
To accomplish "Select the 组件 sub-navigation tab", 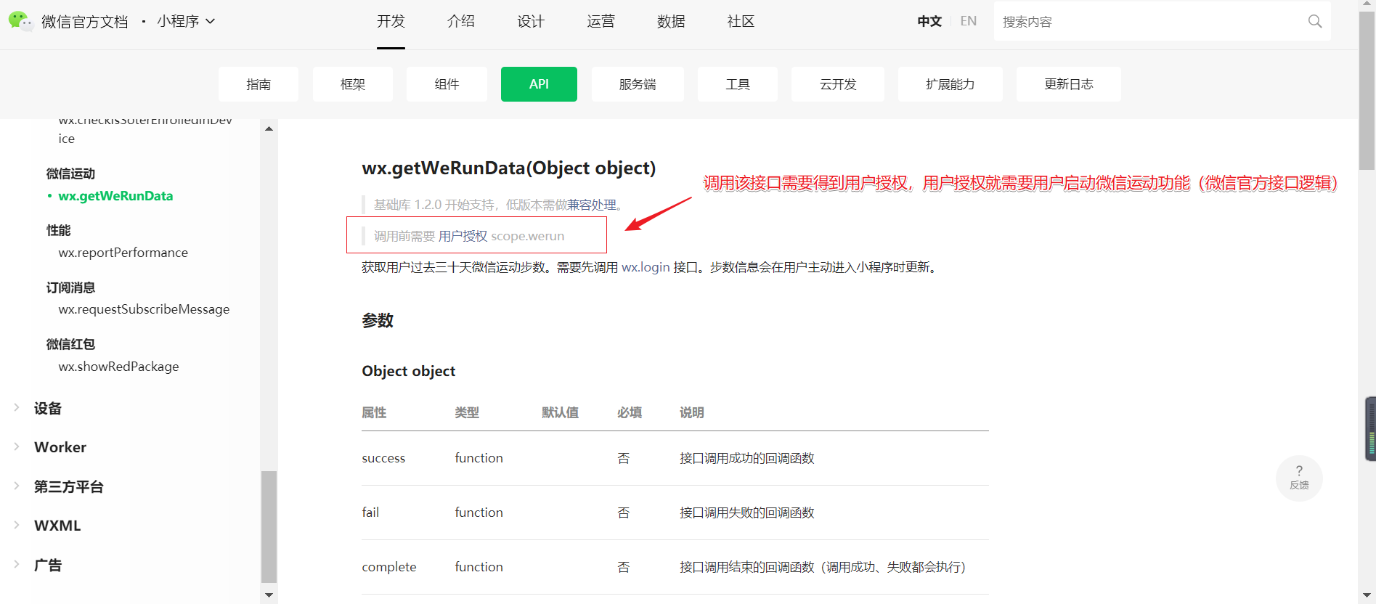I will pos(447,84).
